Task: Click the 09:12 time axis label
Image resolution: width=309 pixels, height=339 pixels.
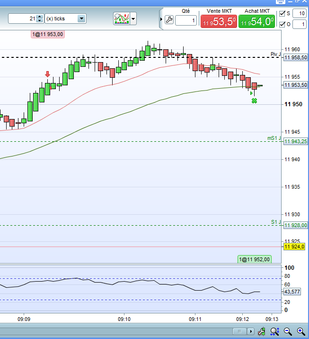Action: [243, 319]
